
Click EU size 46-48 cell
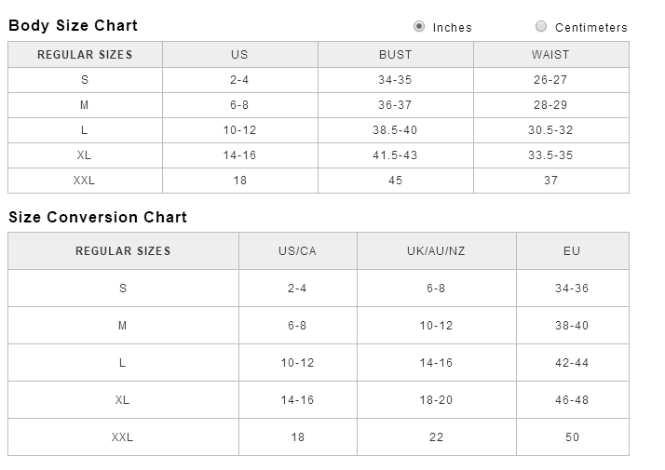point(573,400)
